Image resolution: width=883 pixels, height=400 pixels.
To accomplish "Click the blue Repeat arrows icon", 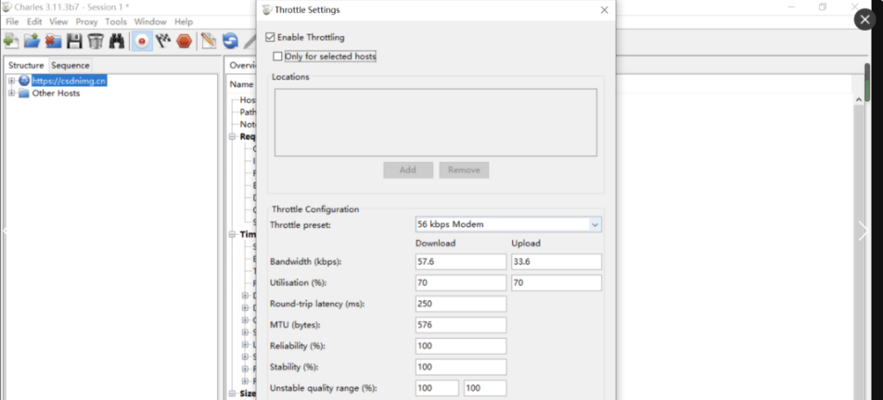I will 230,41.
